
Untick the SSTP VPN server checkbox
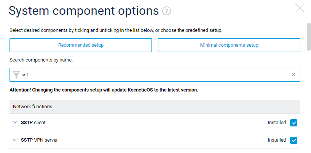[x=293, y=140]
